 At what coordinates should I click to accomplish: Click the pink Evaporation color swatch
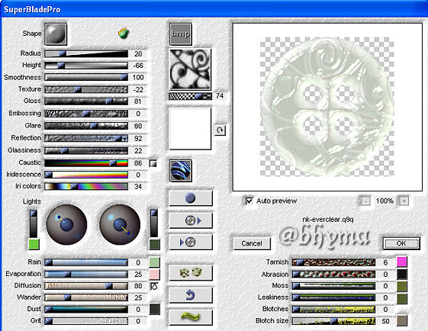pos(155,275)
